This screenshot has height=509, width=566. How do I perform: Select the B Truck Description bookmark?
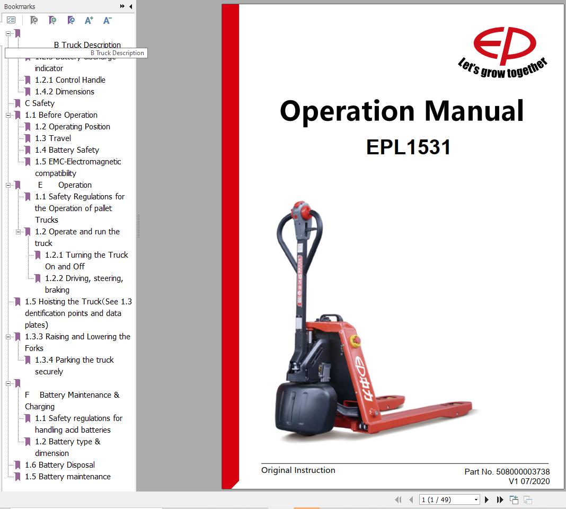tap(87, 45)
